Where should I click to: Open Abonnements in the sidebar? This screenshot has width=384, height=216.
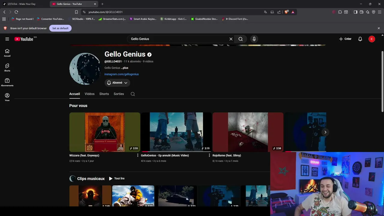7,82
